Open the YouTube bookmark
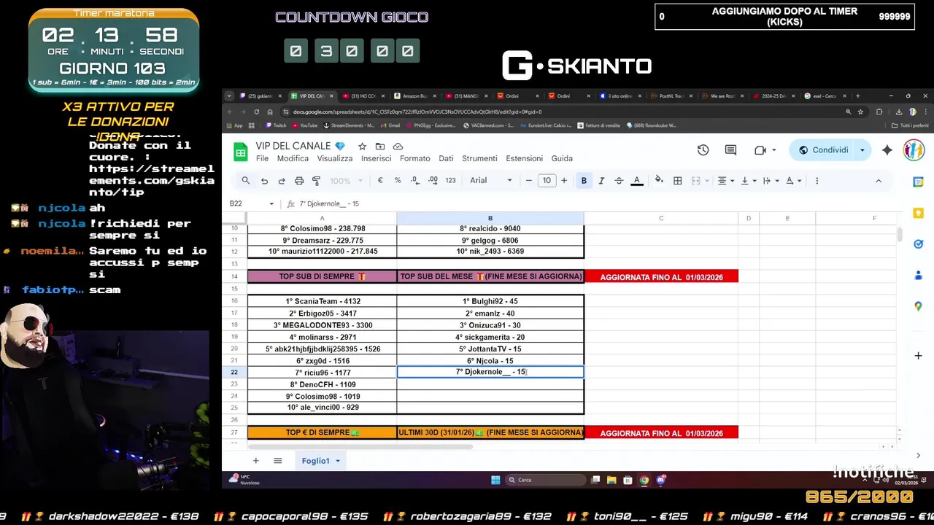 (306, 125)
